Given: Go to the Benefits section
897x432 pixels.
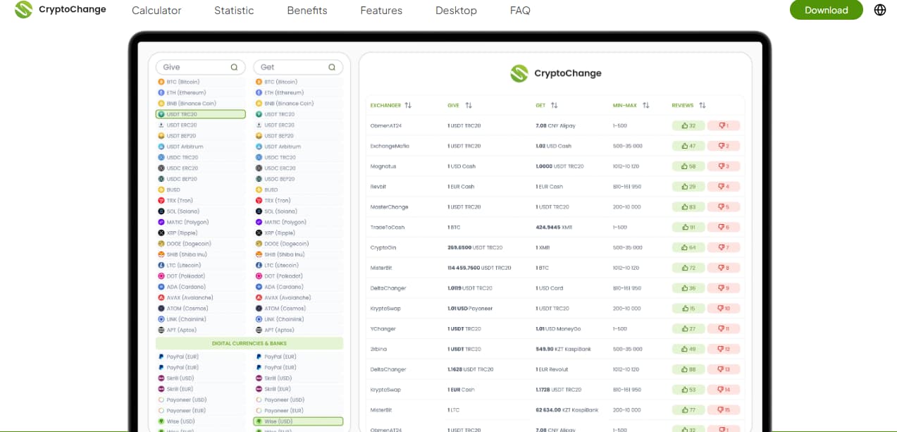Looking at the screenshot, I should 307,11.
